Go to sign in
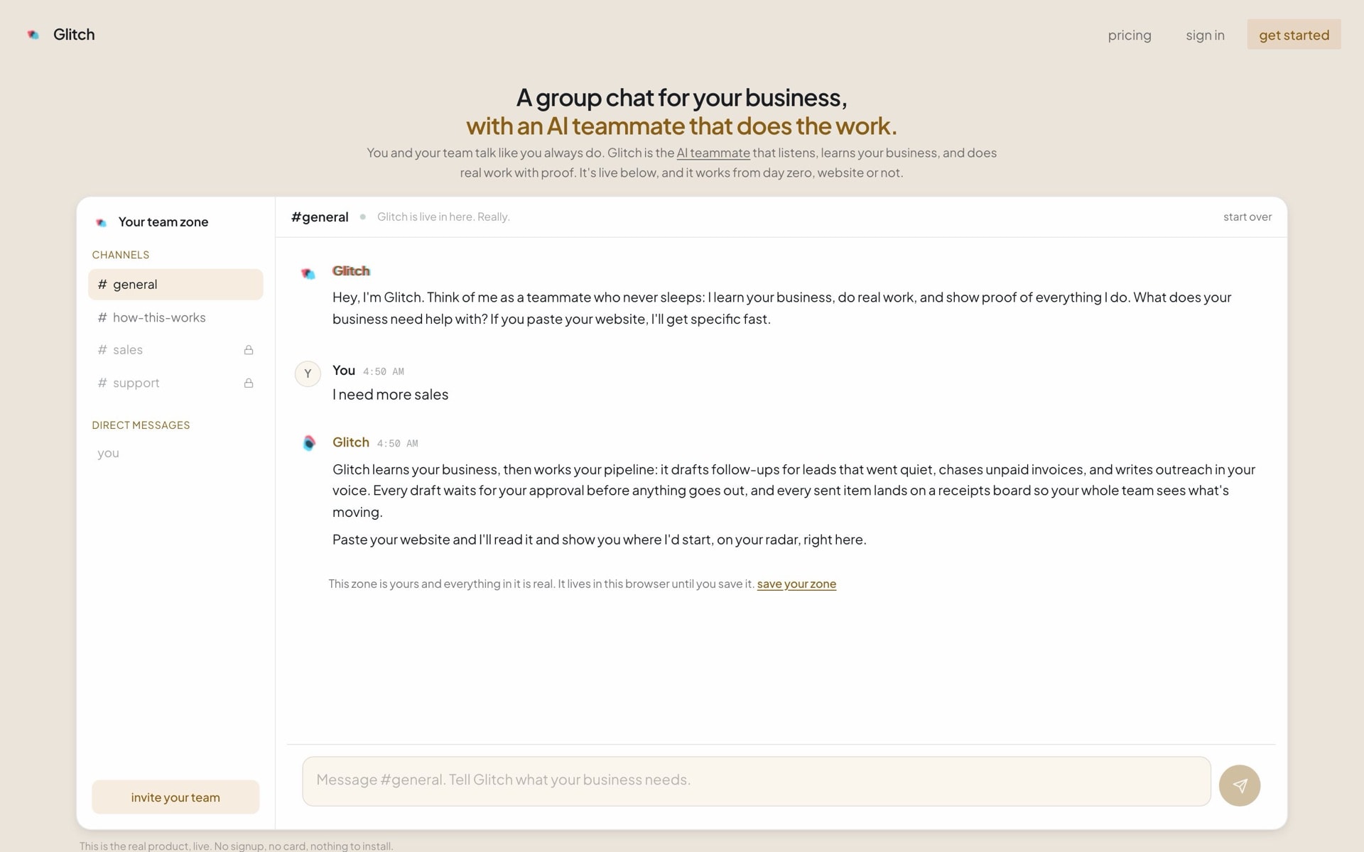Image resolution: width=1364 pixels, height=852 pixels. point(1205,35)
